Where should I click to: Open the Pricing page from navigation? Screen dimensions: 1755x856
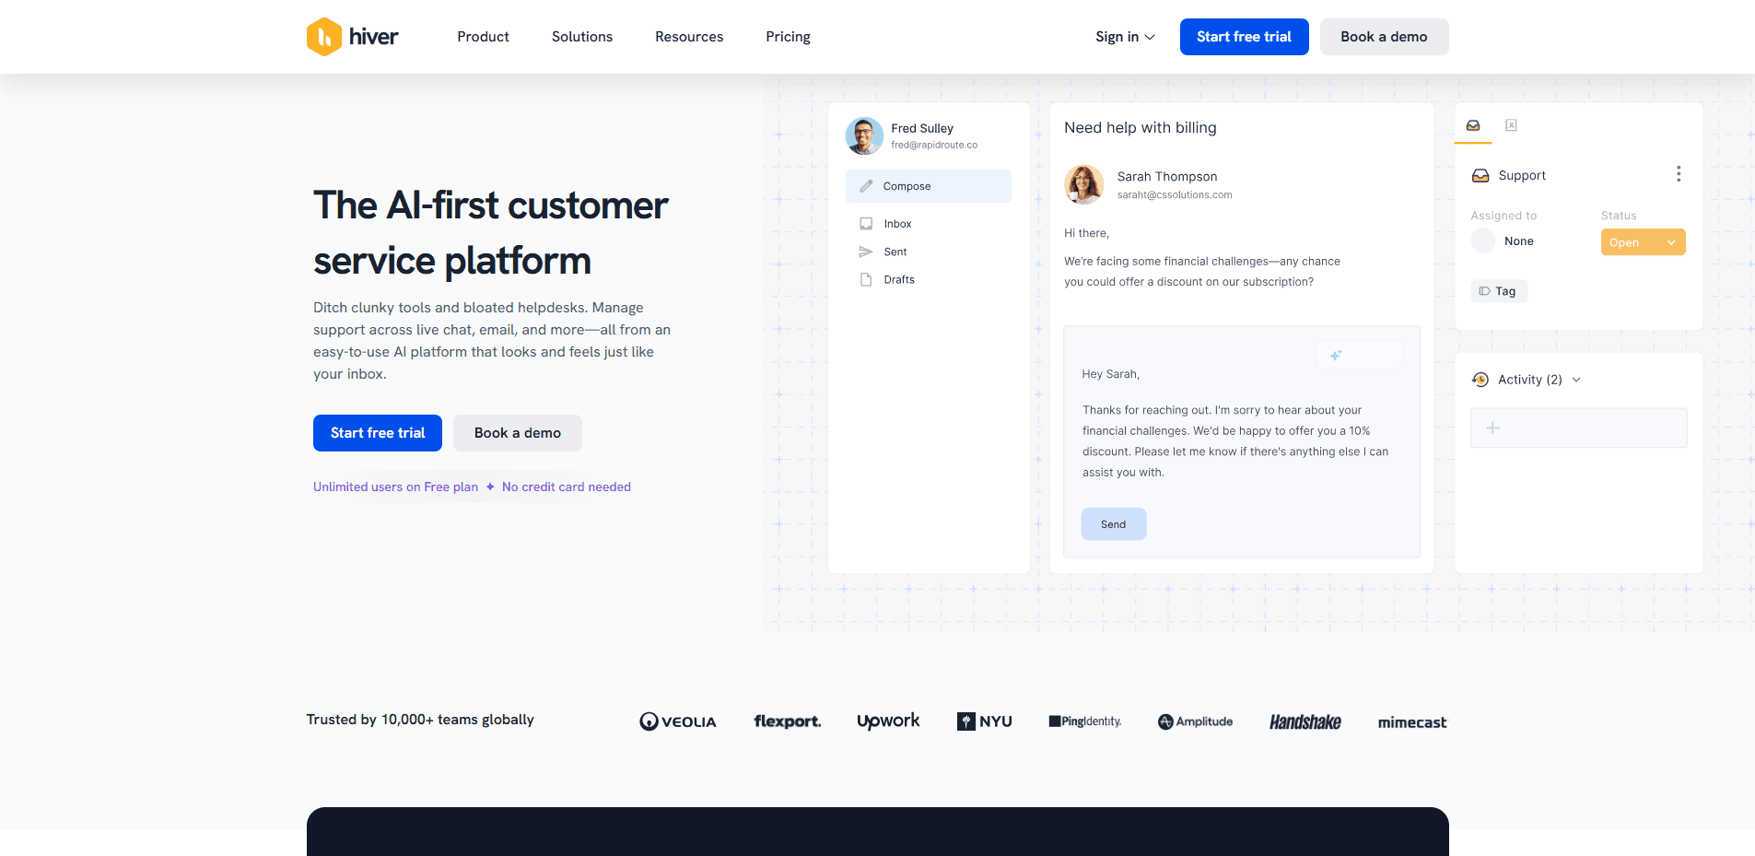(x=788, y=37)
